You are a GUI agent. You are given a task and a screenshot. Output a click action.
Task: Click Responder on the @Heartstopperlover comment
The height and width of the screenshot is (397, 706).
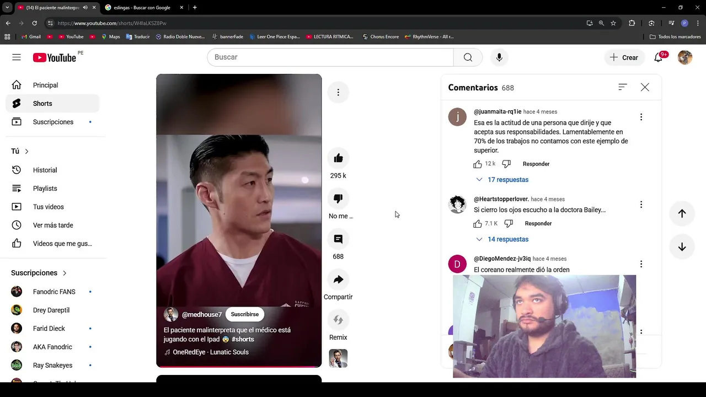pyautogui.click(x=538, y=223)
